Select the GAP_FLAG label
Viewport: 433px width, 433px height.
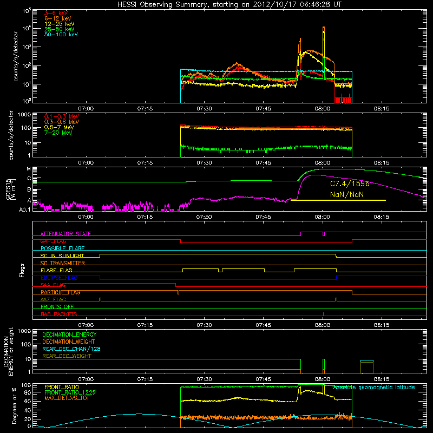[53, 241]
